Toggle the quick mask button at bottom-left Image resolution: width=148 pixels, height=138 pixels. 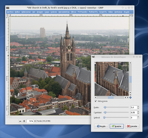(8, 117)
